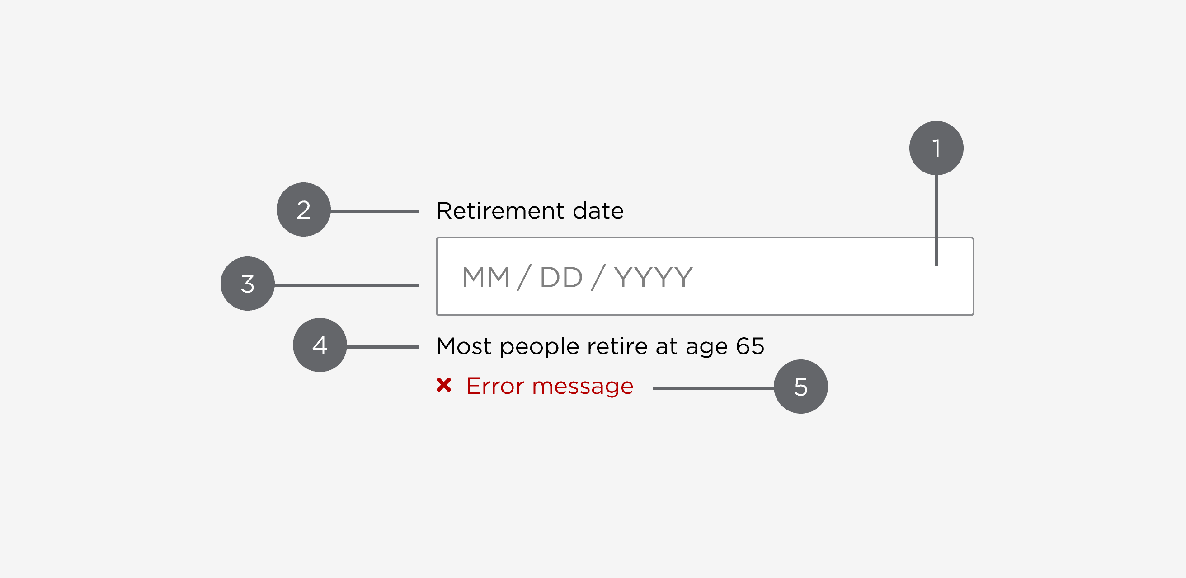Click the Retirement date field label
Screen dimensions: 1186x578
coord(529,211)
